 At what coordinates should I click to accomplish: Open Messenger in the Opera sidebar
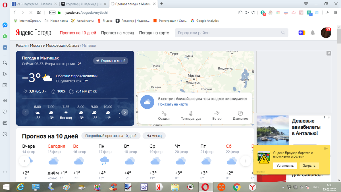(5, 25)
